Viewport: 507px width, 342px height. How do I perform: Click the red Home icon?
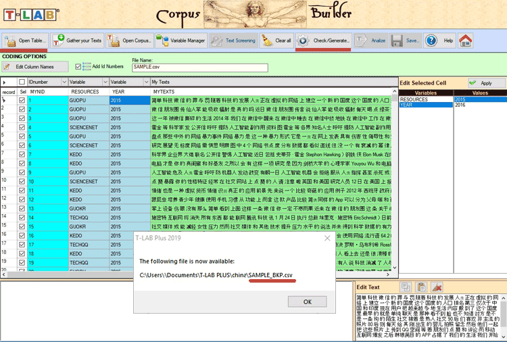(465, 41)
